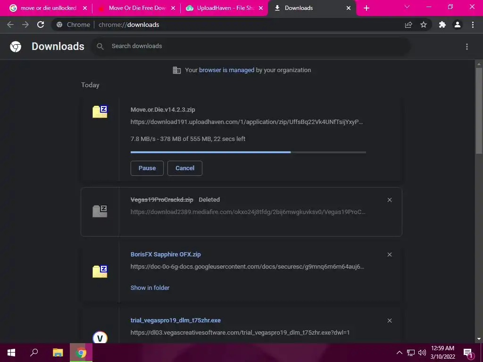This screenshot has width=483, height=362.
Task: Open the Chrome profile avatar
Action: pos(458,25)
